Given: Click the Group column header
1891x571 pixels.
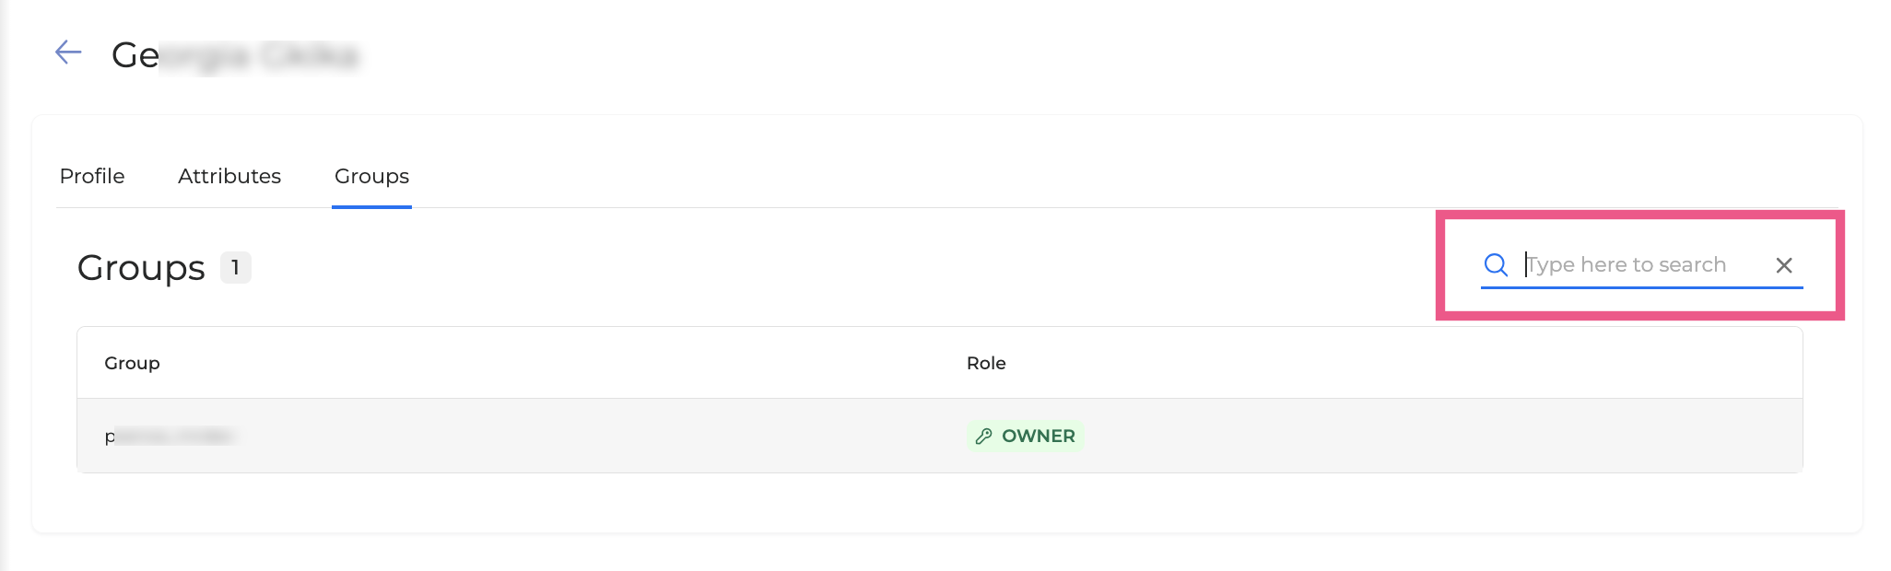Looking at the screenshot, I should pos(132,363).
